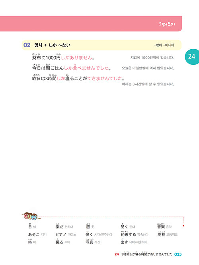
Task: Click the pink text できませんでした
Action: click(x=105, y=79)
